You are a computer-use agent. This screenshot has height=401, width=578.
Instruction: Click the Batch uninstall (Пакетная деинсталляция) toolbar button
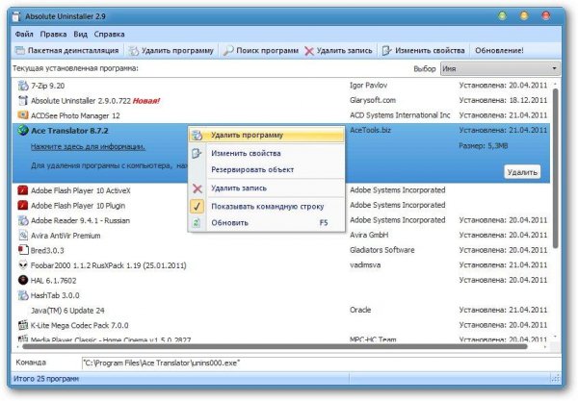[x=66, y=51]
